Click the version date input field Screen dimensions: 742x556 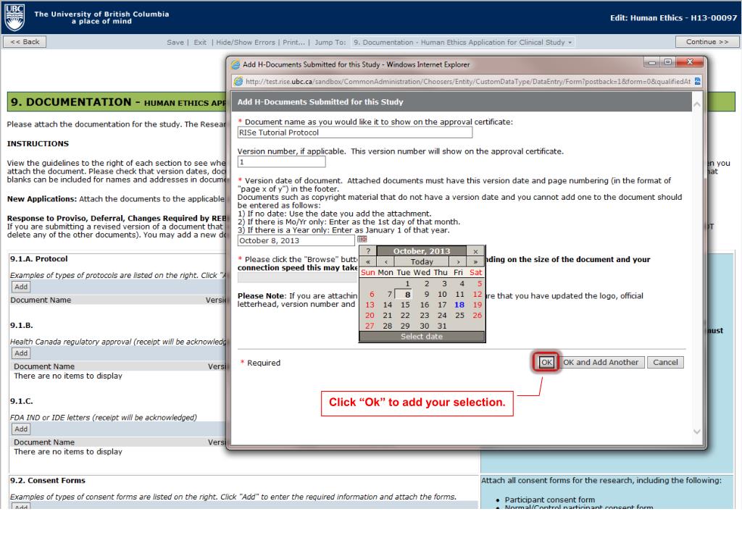pos(296,240)
